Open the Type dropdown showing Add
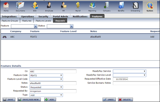This screenshot has height=102, width=160. tap(46, 95)
